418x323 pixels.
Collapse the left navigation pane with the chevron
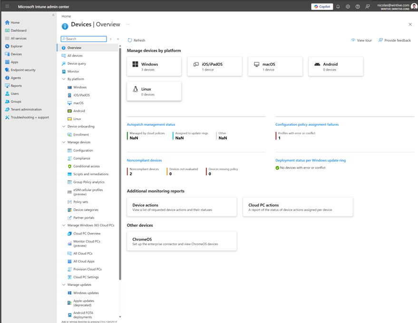[x=53, y=14]
